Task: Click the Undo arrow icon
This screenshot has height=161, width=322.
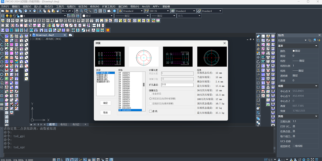Action: 63,11
